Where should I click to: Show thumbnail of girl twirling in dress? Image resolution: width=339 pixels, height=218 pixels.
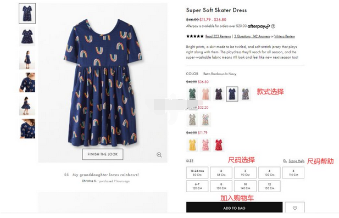27,105
